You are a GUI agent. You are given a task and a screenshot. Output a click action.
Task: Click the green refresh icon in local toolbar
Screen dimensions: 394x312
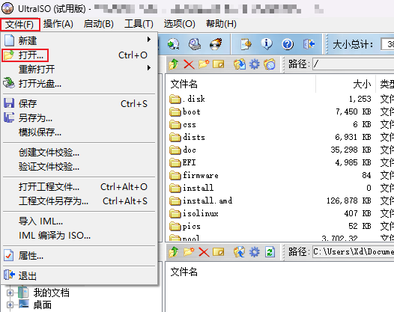(270, 251)
